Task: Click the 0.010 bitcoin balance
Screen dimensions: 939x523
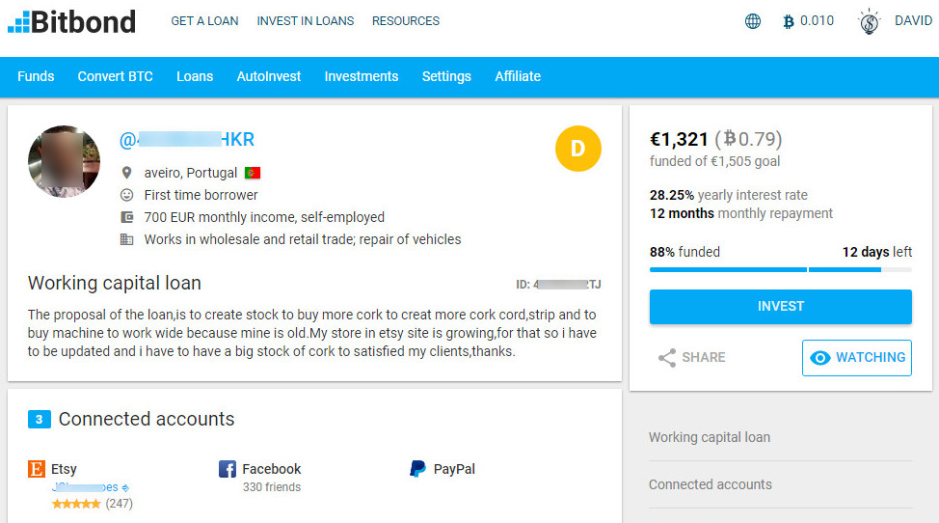Action: coord(817,21)
